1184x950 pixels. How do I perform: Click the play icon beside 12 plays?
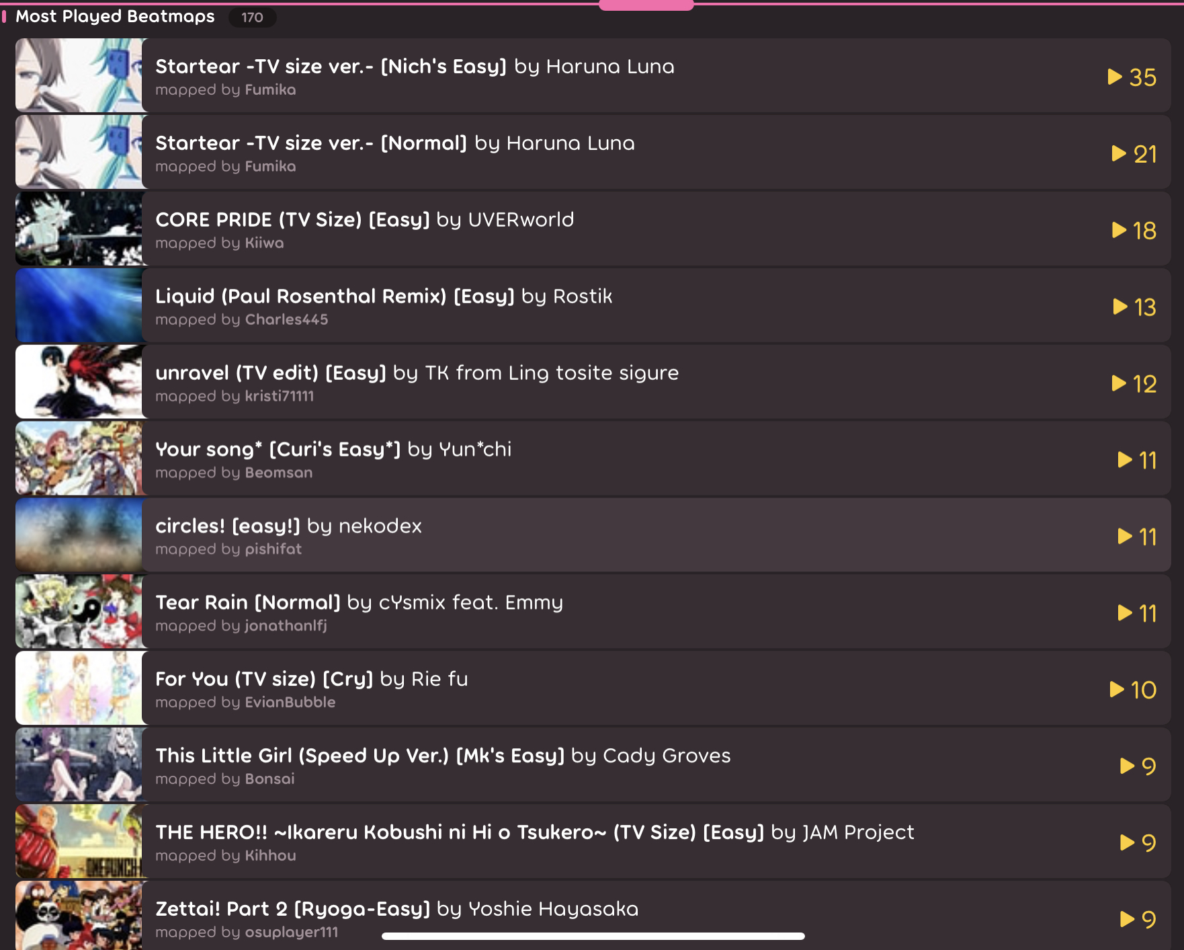pyautogui.click(x=1119, y=383)
